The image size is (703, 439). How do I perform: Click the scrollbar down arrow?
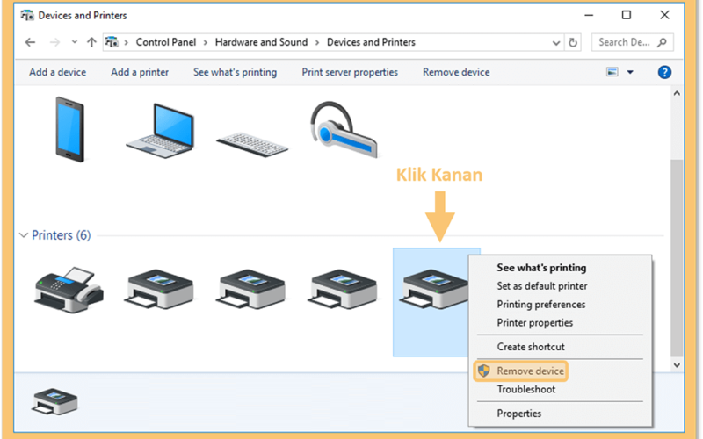pyautogui.click(x=677, y=365)
